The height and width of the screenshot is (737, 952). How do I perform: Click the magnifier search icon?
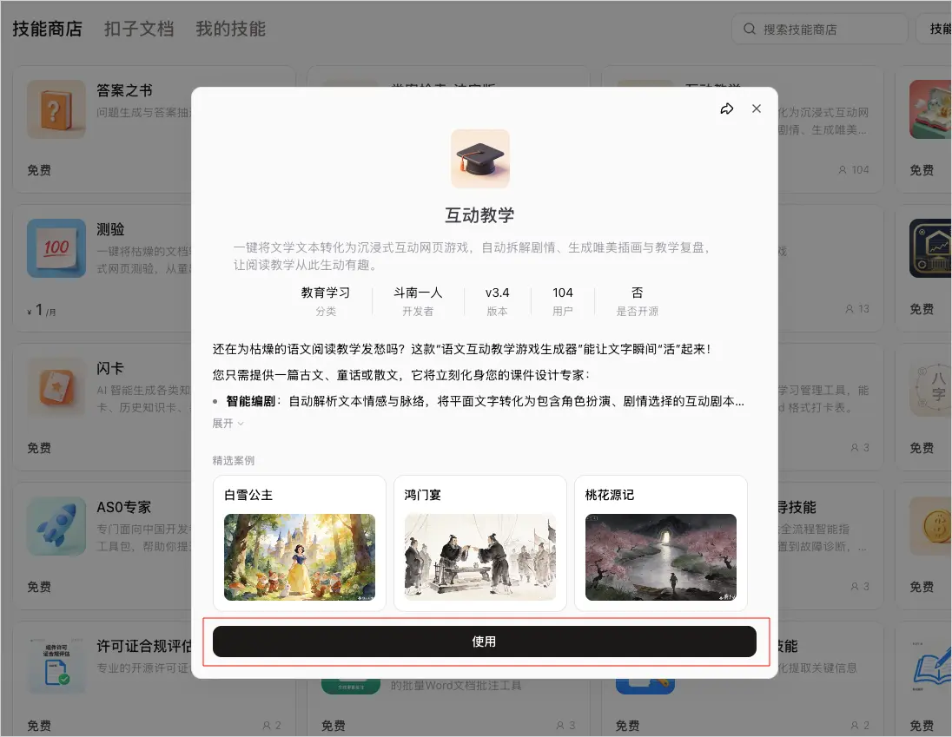750,29
